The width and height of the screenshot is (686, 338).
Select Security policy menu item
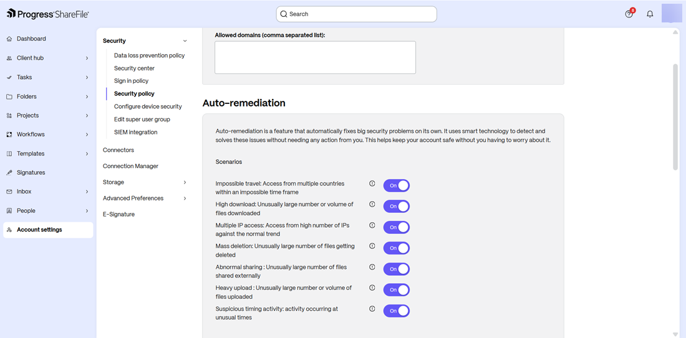(x=134, y=93)
